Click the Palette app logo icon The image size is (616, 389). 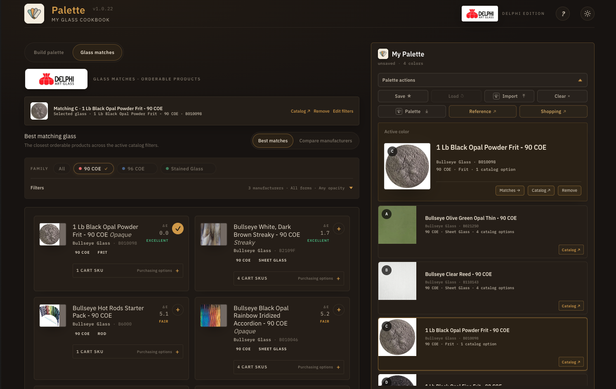[x=34, y=14]
